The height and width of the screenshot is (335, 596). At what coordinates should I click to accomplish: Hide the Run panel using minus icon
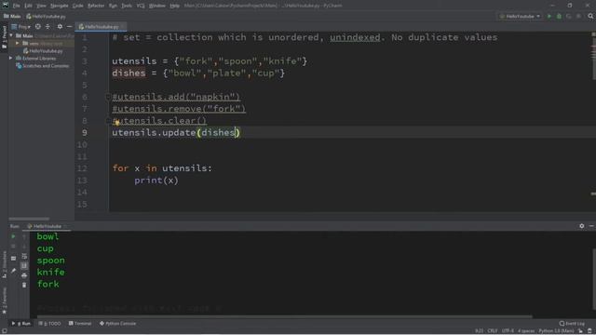pyautogui.click(x=591, y=226)
